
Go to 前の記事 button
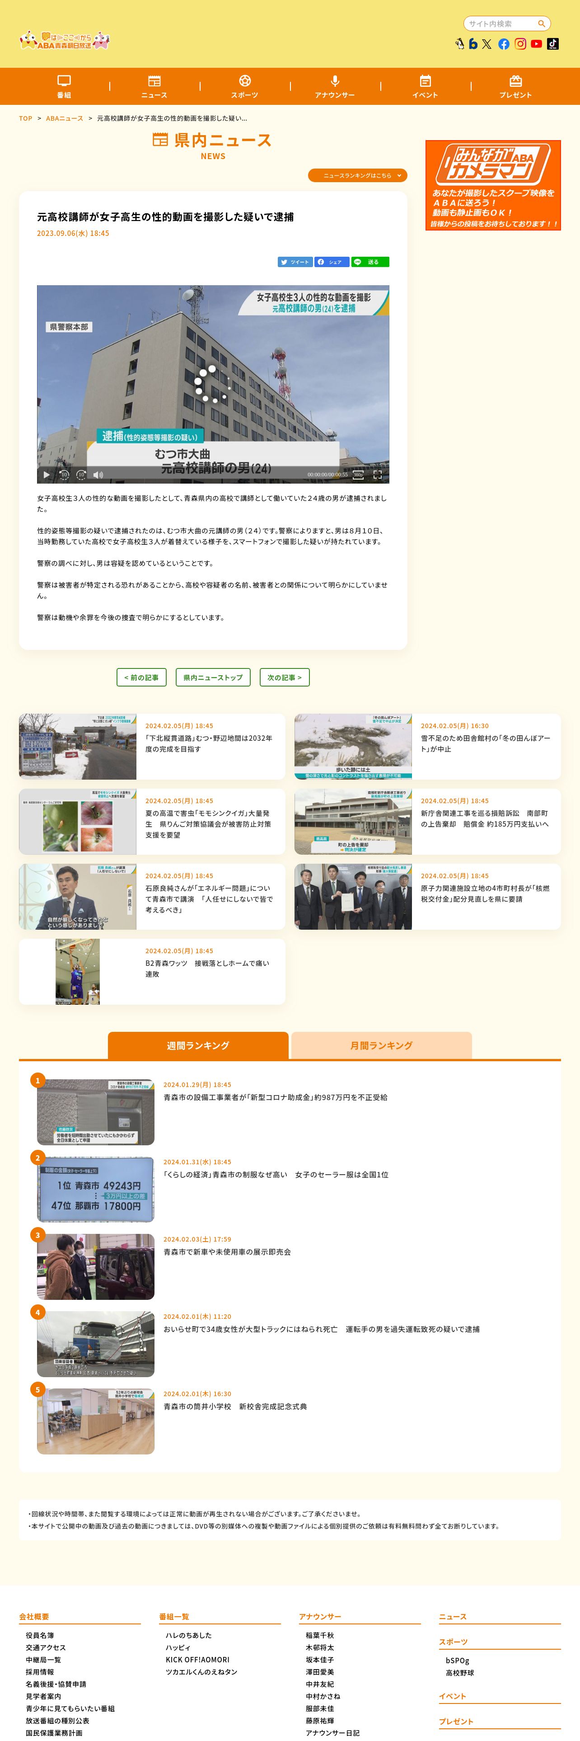click(x=141, y=677)
